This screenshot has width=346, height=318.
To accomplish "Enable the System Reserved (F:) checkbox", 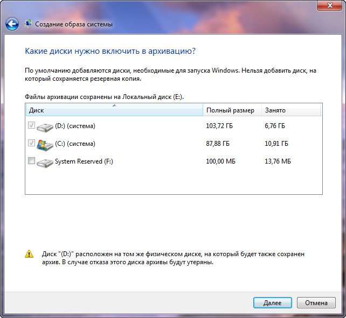I will coord(31,161).
